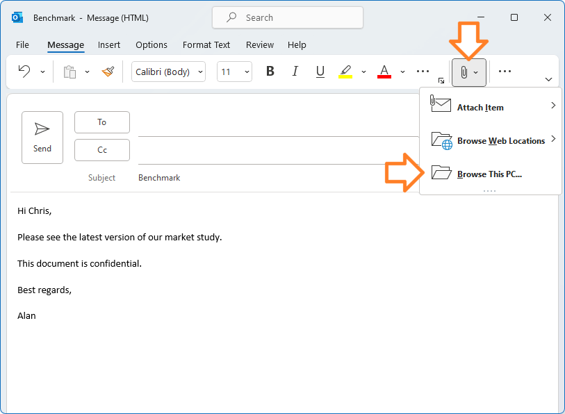Screen dimensions: 565x414
Task: Select the Attach Item envelope icon
Action: (441, 104)
